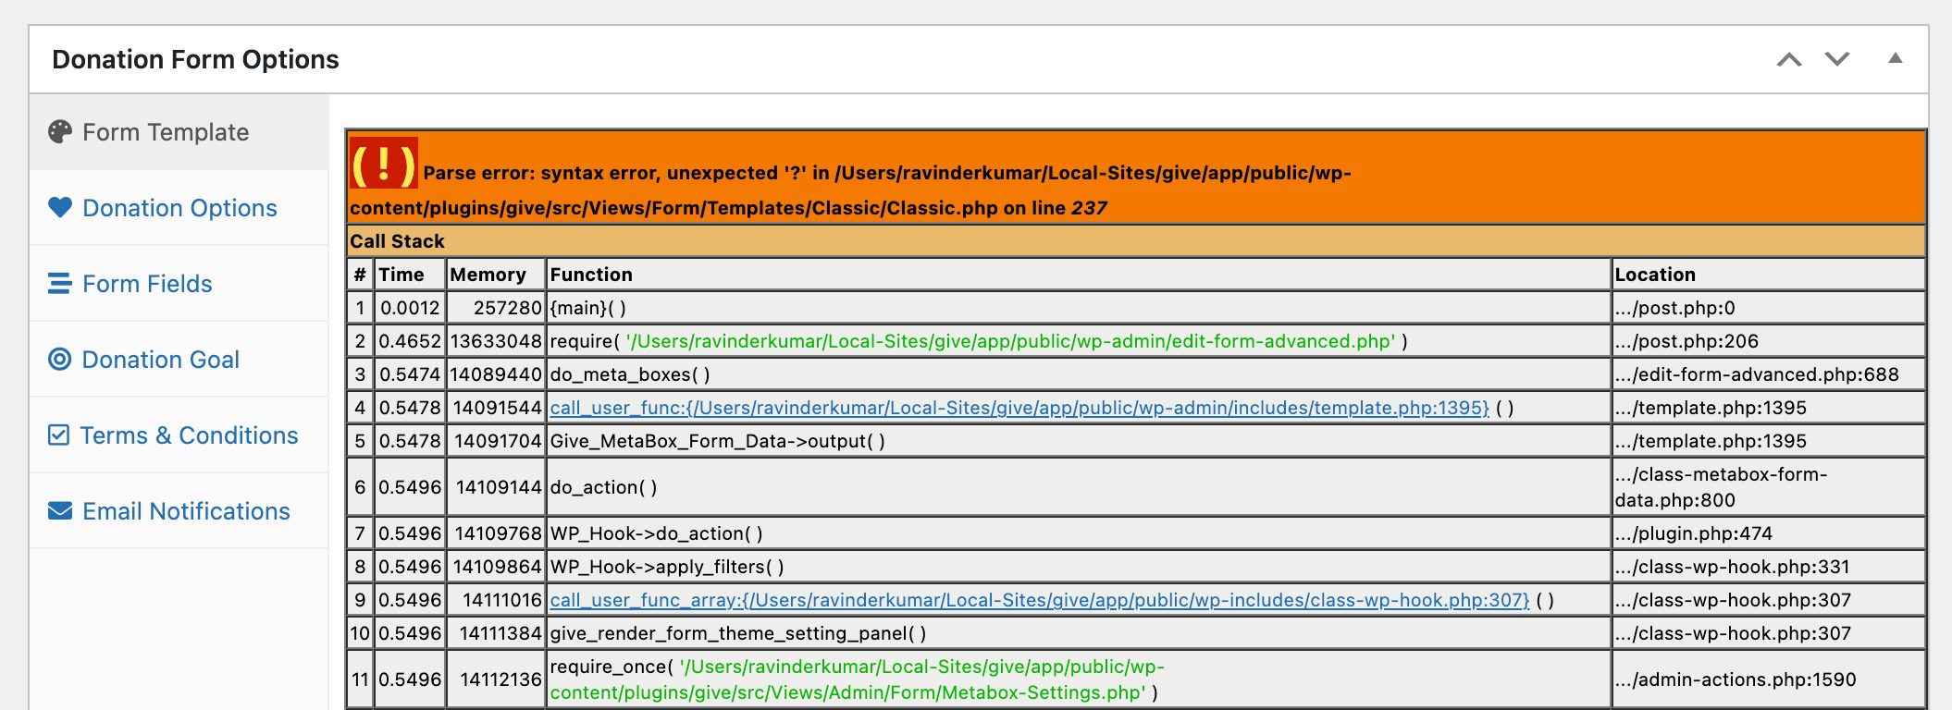Follow the call_user_func_array class-wp-hook.php:307 link
The height and width of the screenshot is (710, 1952).
pos(1040,600)
